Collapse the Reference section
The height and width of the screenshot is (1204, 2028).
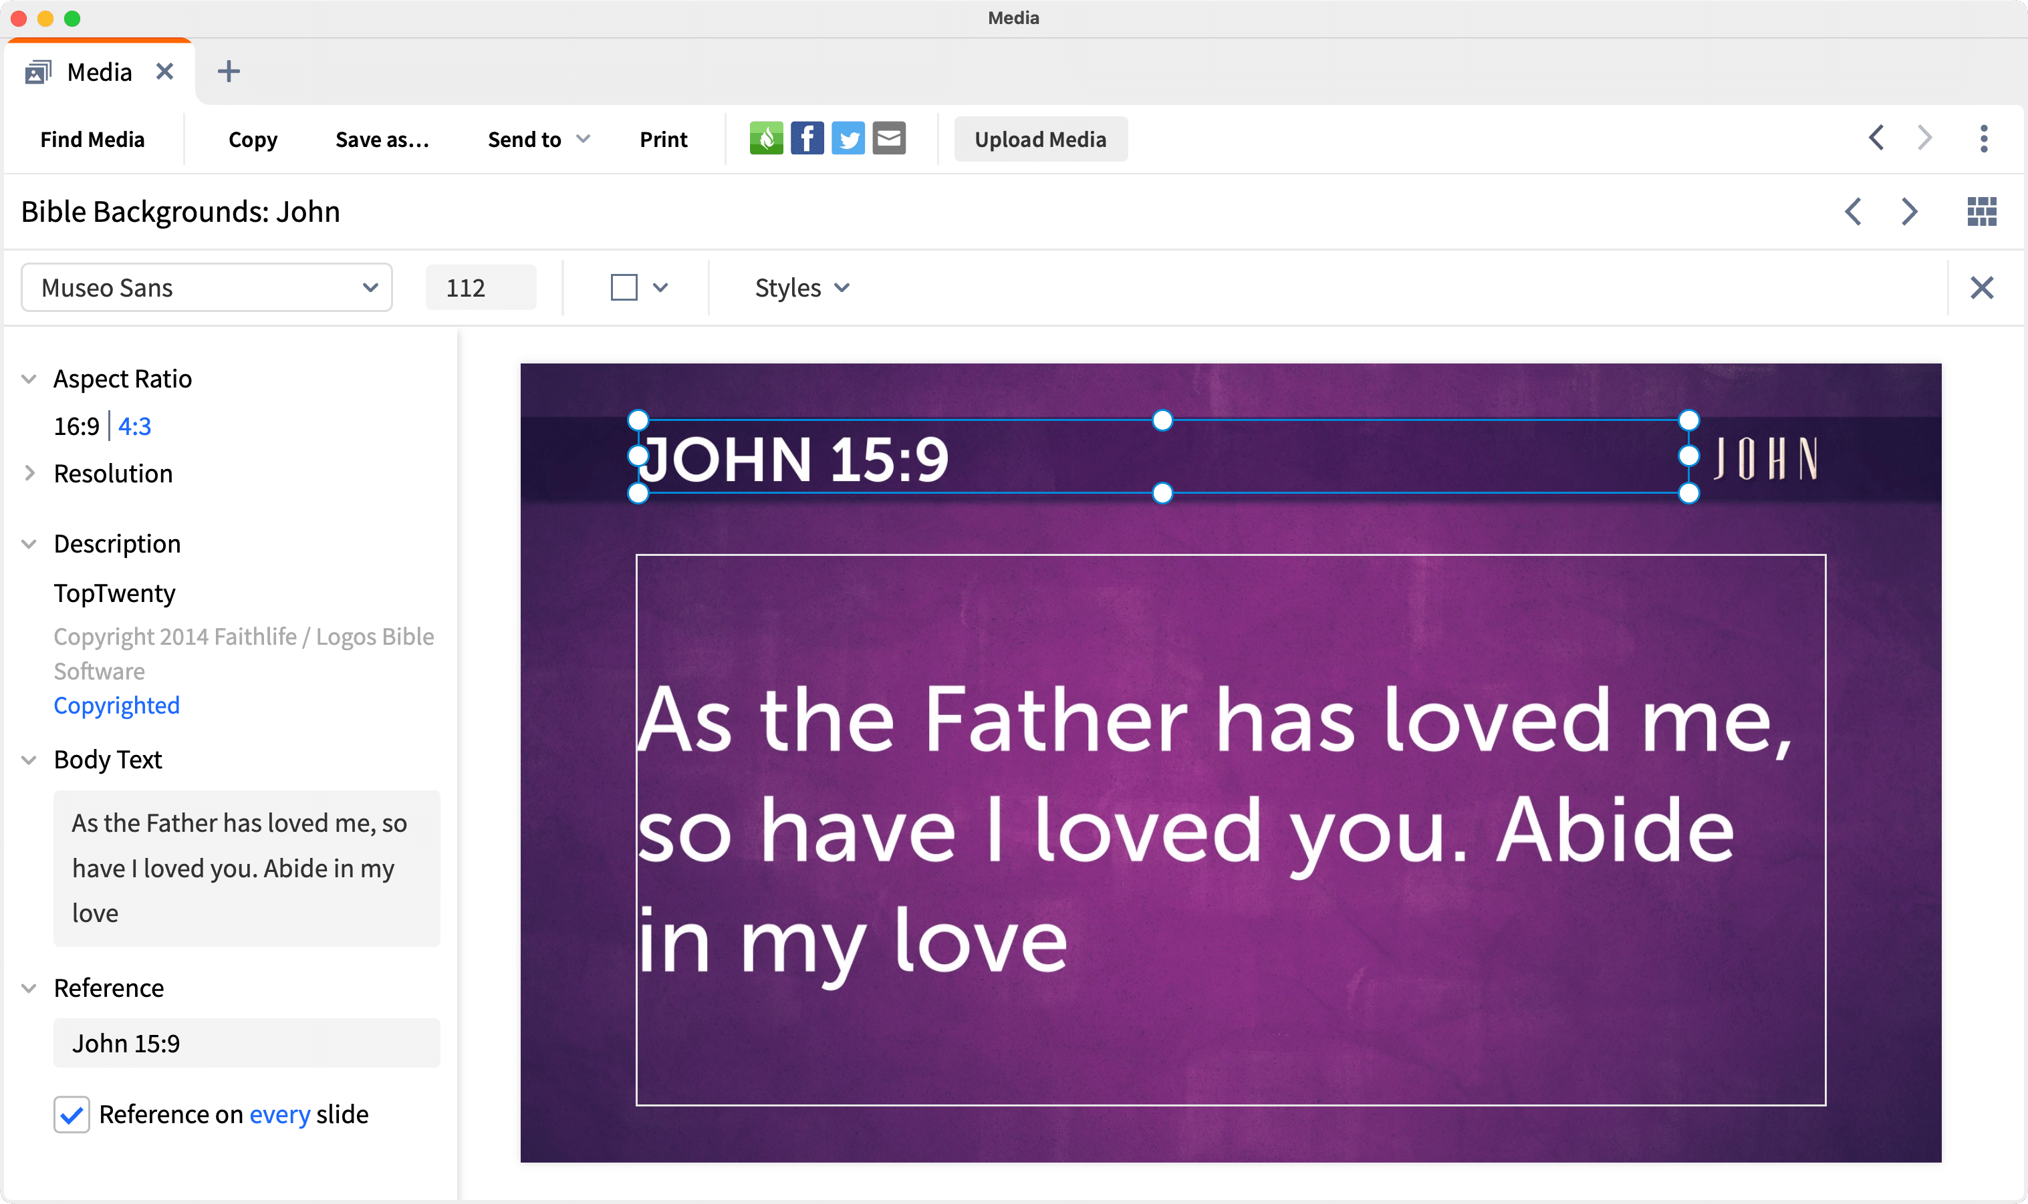(29, 988)
